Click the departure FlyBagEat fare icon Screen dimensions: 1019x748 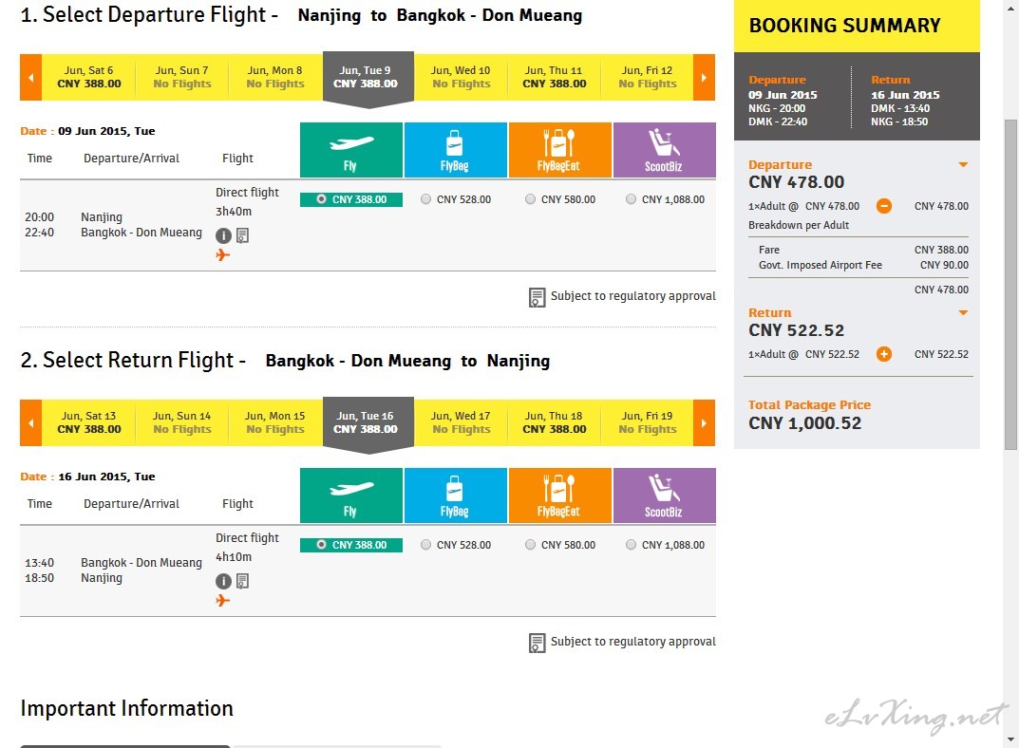coord(559,150)
